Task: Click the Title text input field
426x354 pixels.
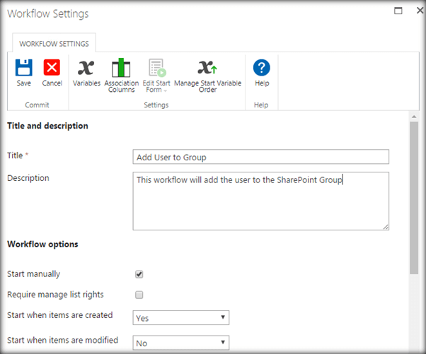Action: (x=260, y=157)
